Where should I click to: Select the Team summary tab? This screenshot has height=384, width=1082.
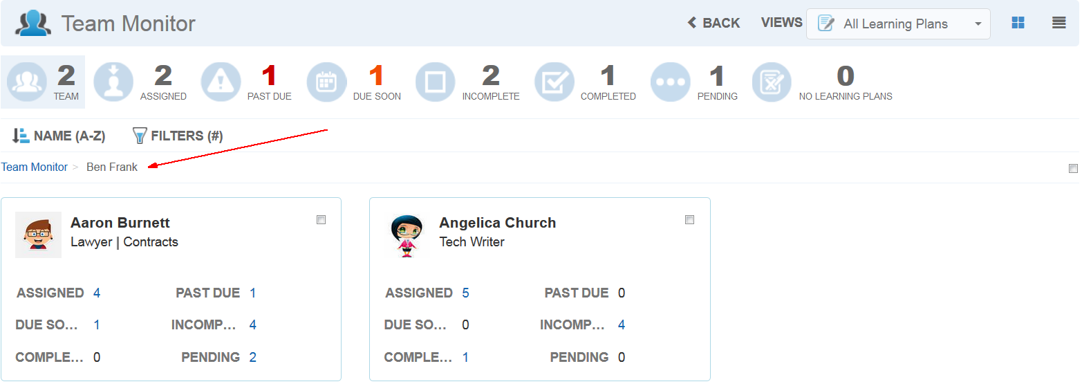(x=43, y=82)
